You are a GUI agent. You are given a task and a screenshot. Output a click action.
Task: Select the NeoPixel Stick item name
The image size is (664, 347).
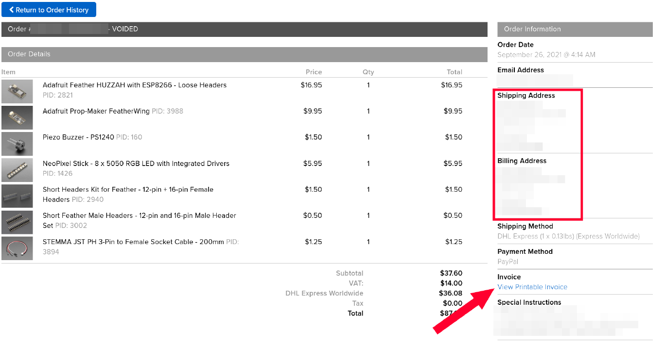coord(136,164)
